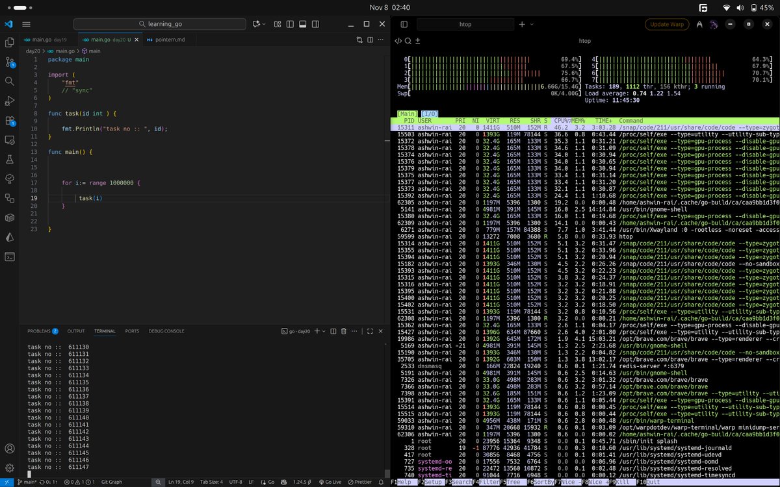This screenshot has width=780, height=487.
Task: Click the htop [I/O] tab
Action: (x=429, y=114)
